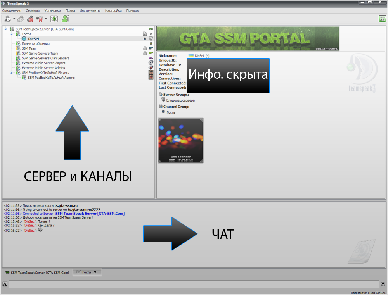This screenshot has height=295, width=388.
Task: Select the SSM Game-Servers Clan Leaders channel
Action: pyautogui.click(x=45, y=58)
